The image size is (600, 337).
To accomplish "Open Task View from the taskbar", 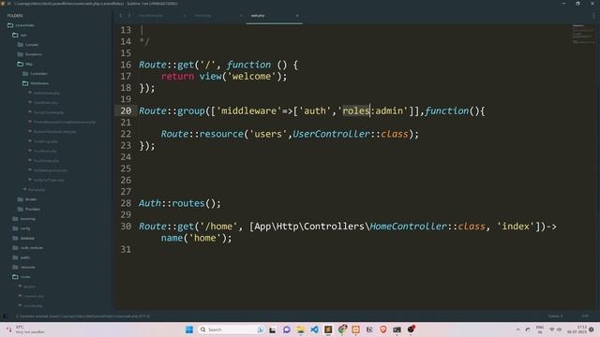I will click(273, 330).
